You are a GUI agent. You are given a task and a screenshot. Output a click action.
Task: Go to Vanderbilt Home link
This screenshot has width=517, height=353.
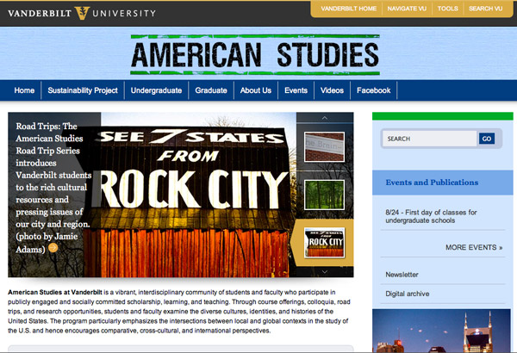(349, 8)
